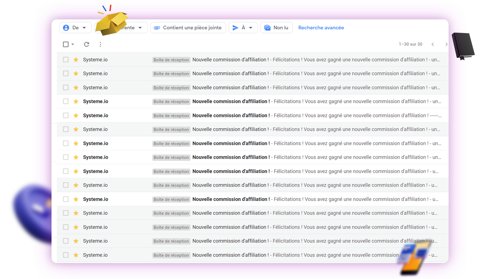Open the À recipient filter dropdown arrow

pos(251,28)
